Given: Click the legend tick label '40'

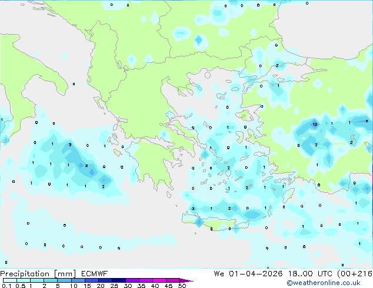Looking at the screenshot, I should click(x=155, y=286).
